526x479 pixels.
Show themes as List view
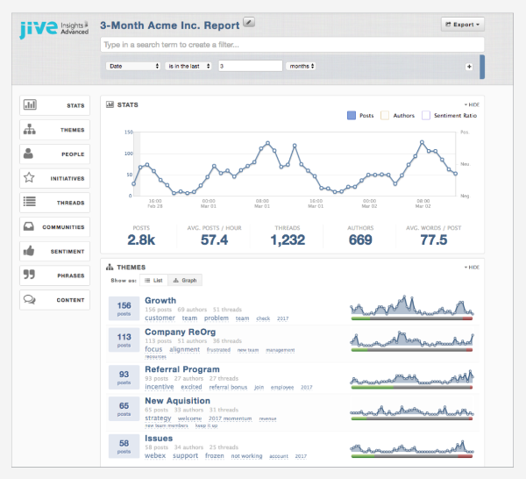[x=153, y=280]
